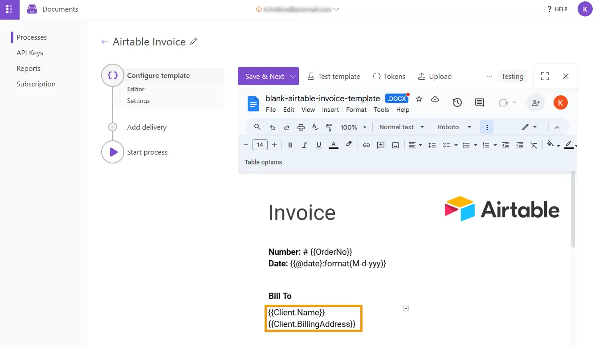Open version history clock icon

pyautogui.click(x=457, y=103)
